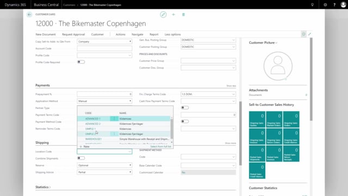This screenshot has width=348, height=196.
Task: Click the location list scroll-down arrow
Action: coord(172,142)
